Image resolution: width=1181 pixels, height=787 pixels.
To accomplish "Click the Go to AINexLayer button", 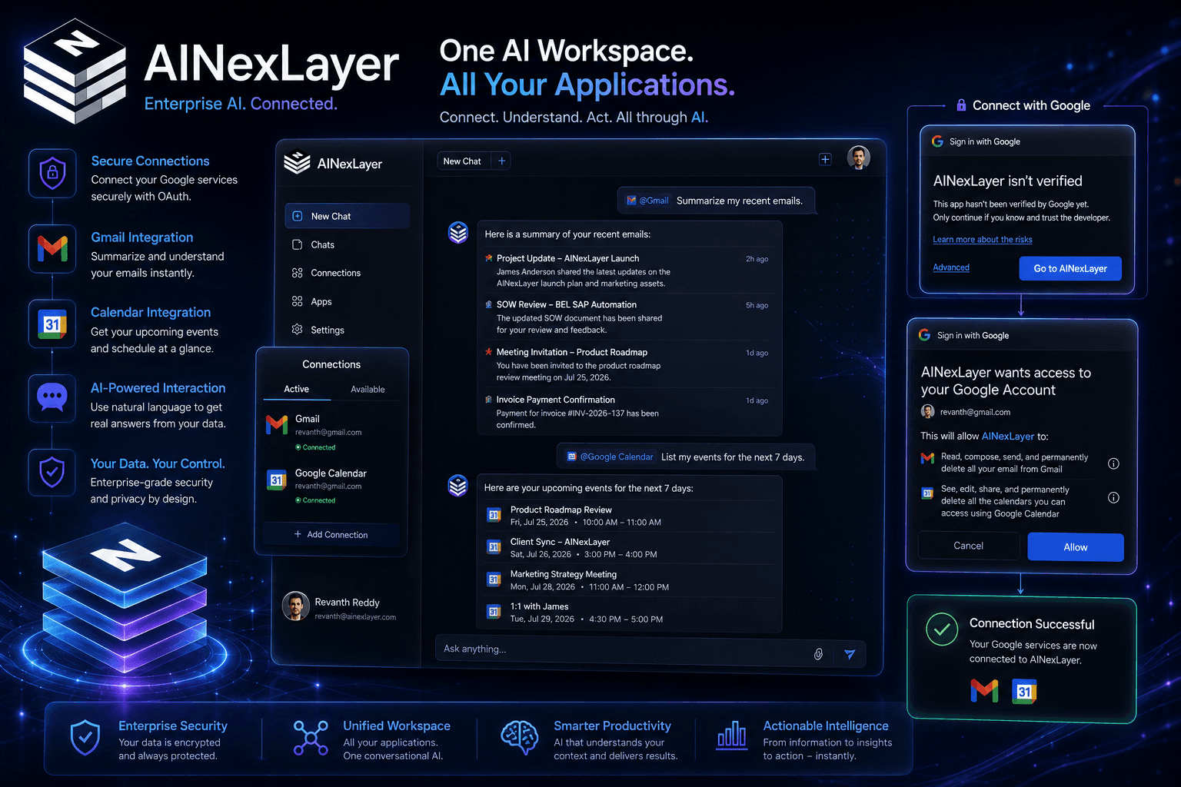I will click(1070, 268).
